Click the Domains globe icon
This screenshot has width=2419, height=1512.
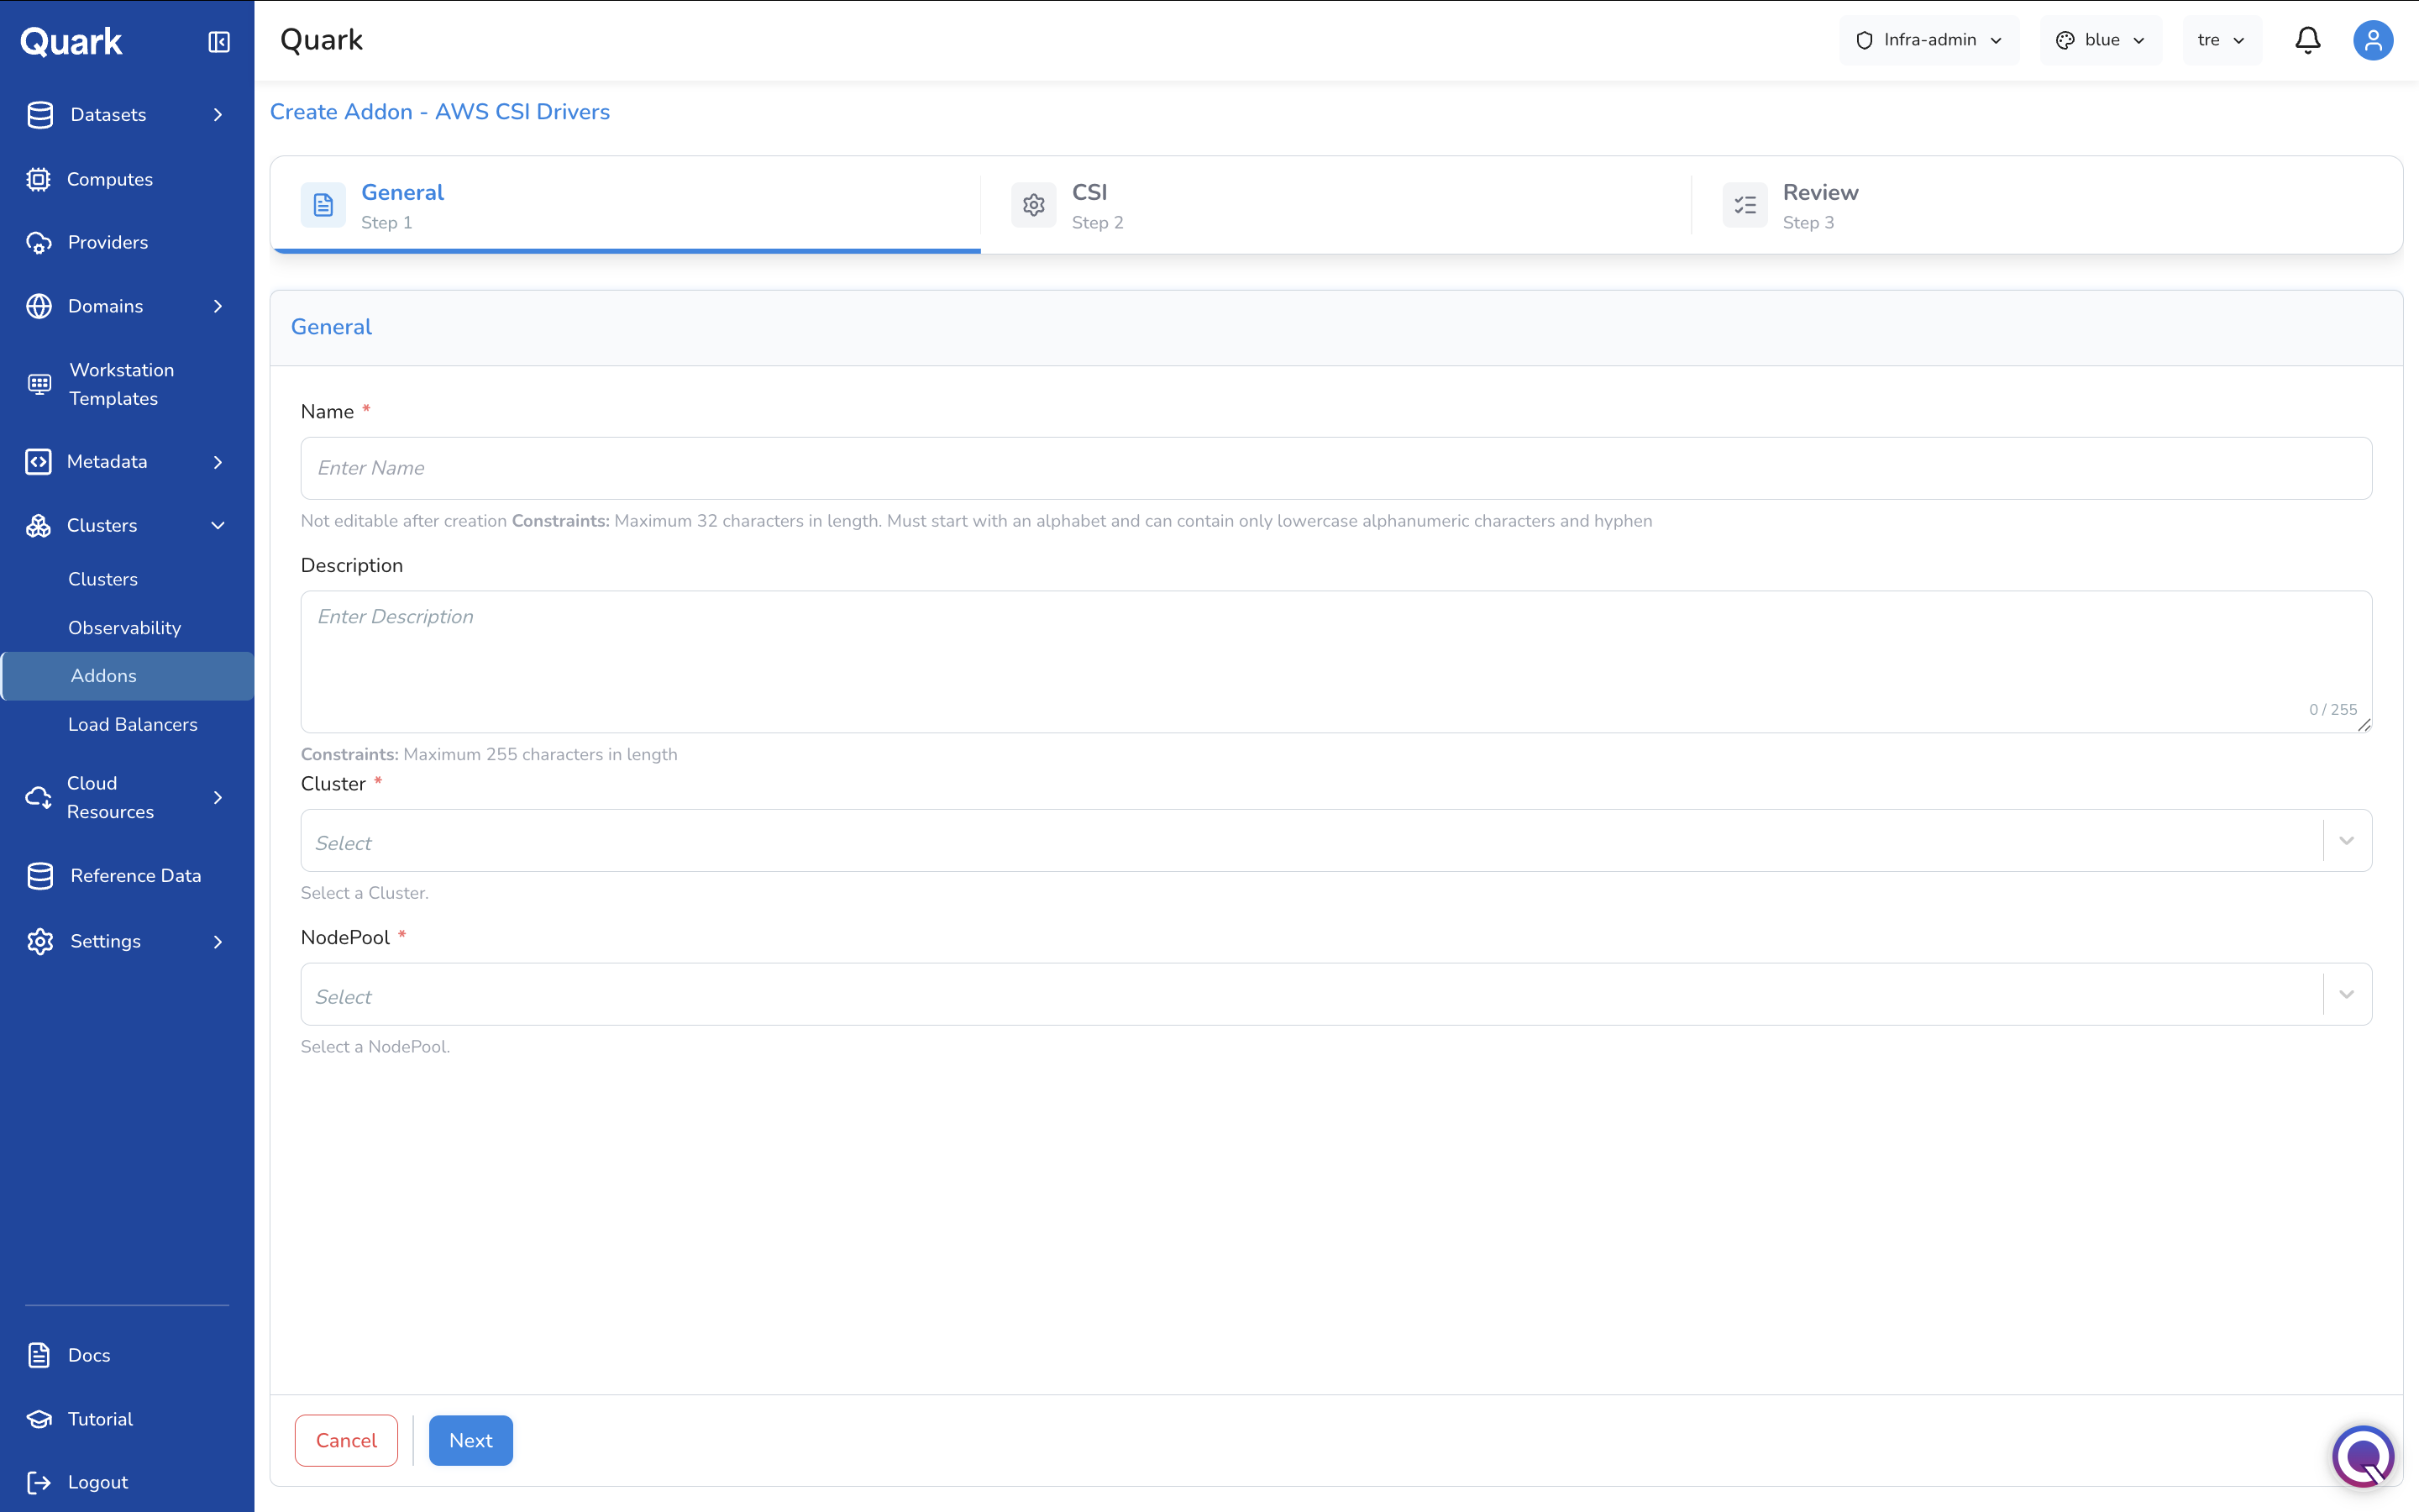pos(39,306)
